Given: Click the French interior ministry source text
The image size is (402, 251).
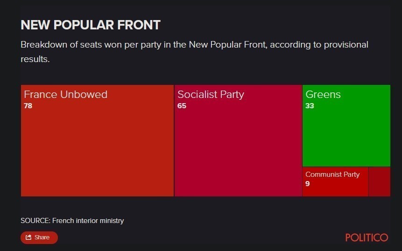Looking at the screenshot, I should click(x=88, y=221).
